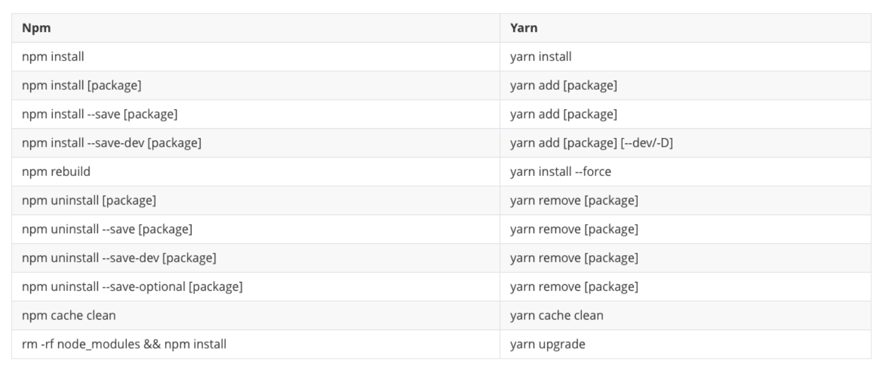Click the "npm install [package]" cell

82,85
